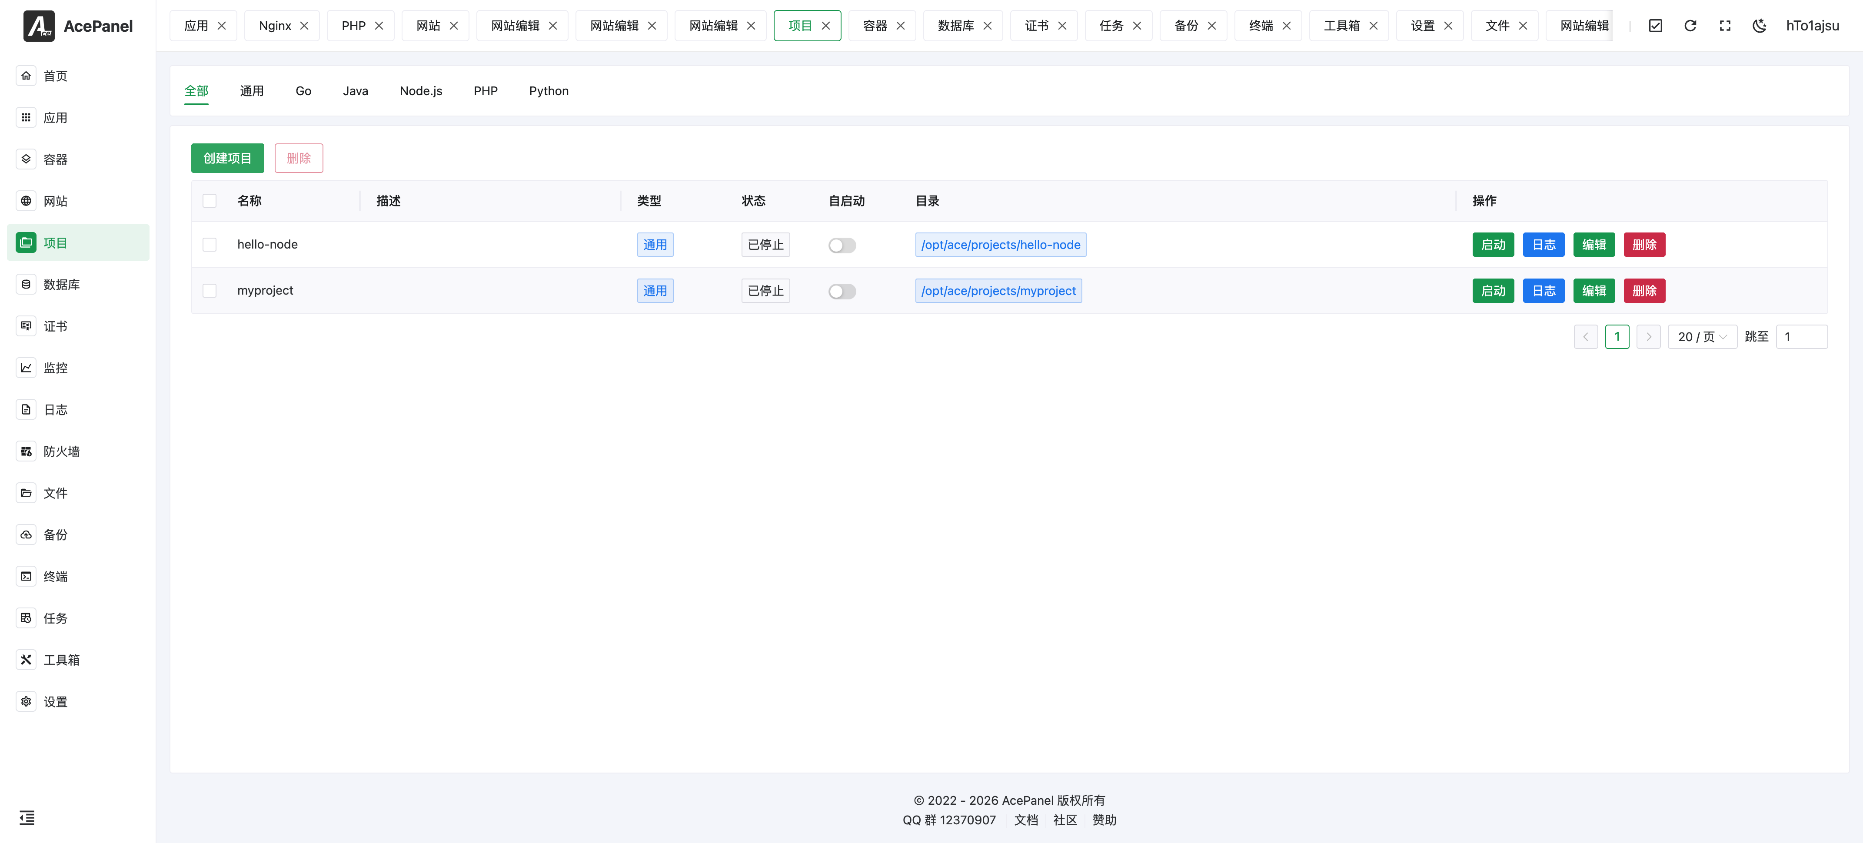
Task: Toggle autostart switch for myproject
Action: (x=842, y=292)
